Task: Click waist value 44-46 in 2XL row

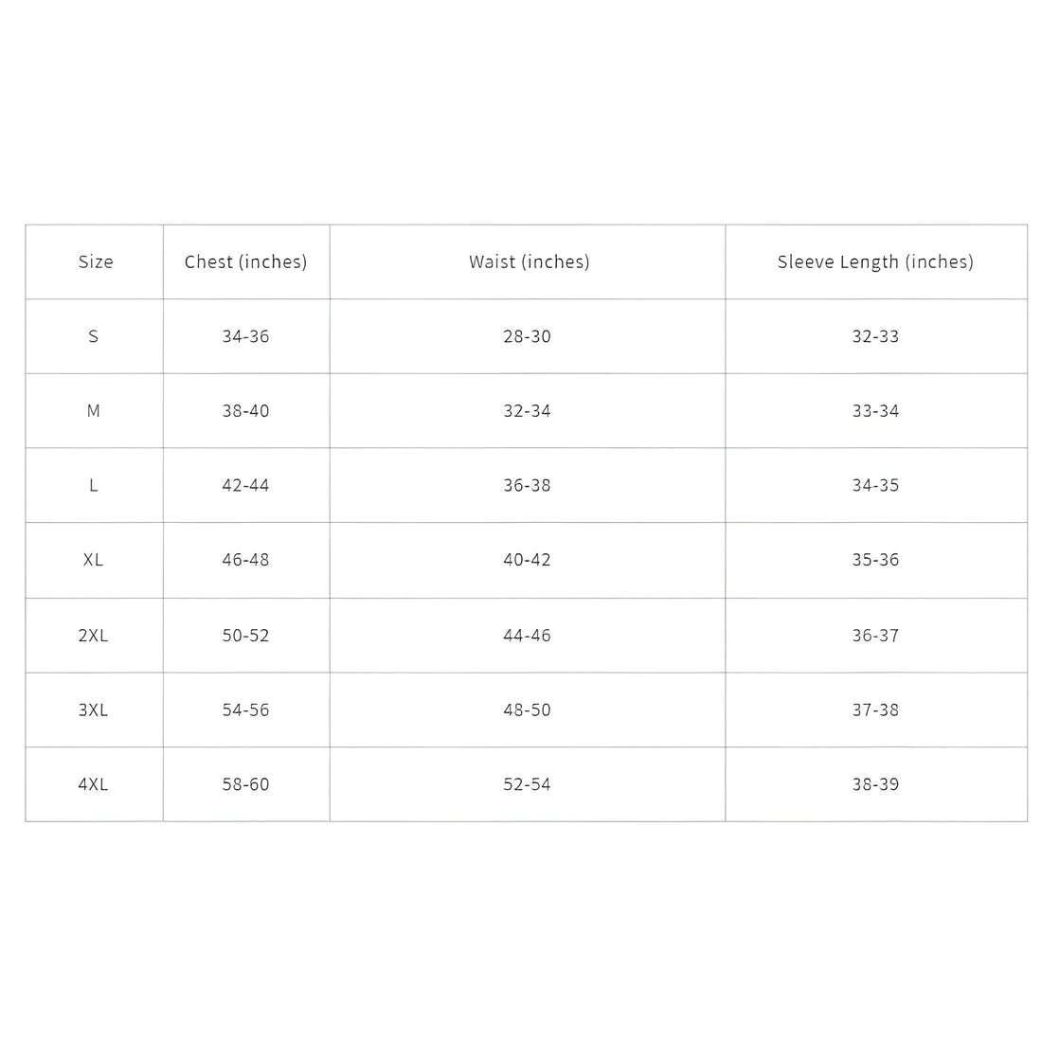Action: [527, 636]
